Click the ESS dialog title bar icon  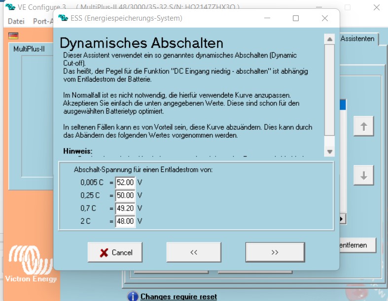point(63,18)
